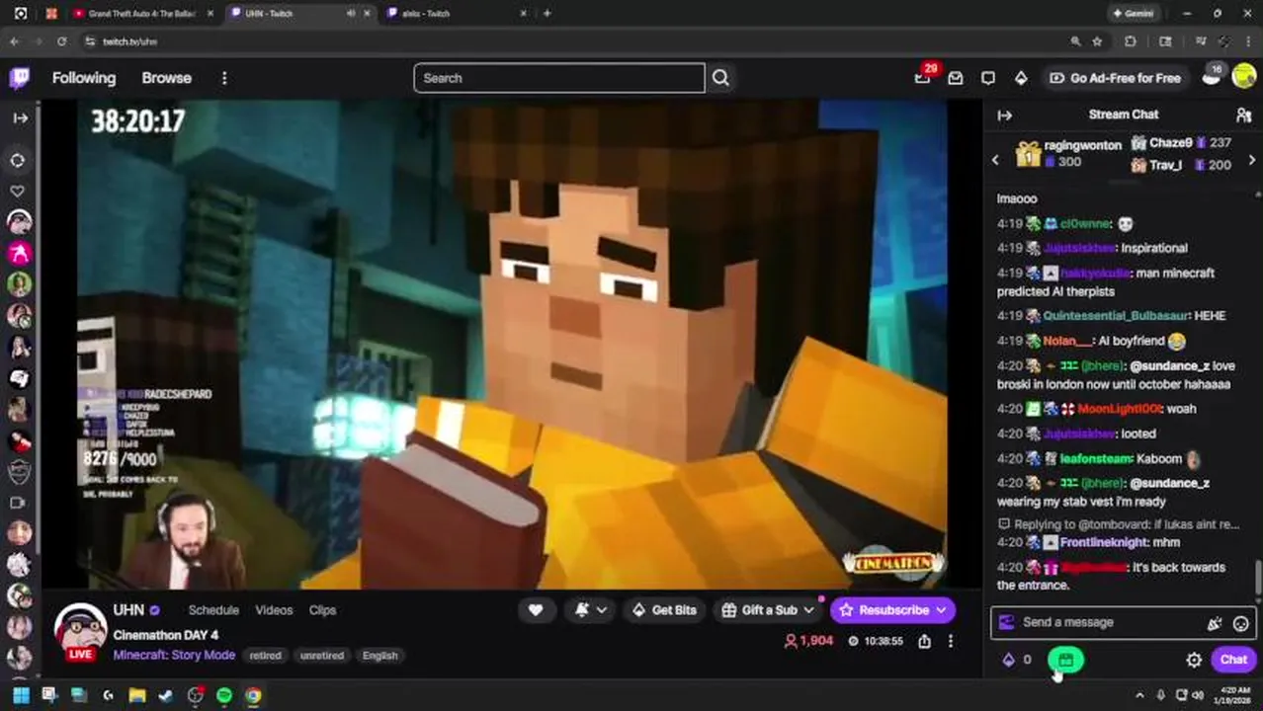Open the Bits cheer icon in chat input
Viewport: 1263px width, 711px height.
(x=1215, y=623)
